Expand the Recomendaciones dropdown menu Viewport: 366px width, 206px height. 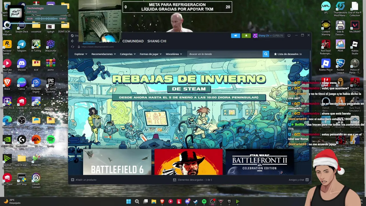104,54
